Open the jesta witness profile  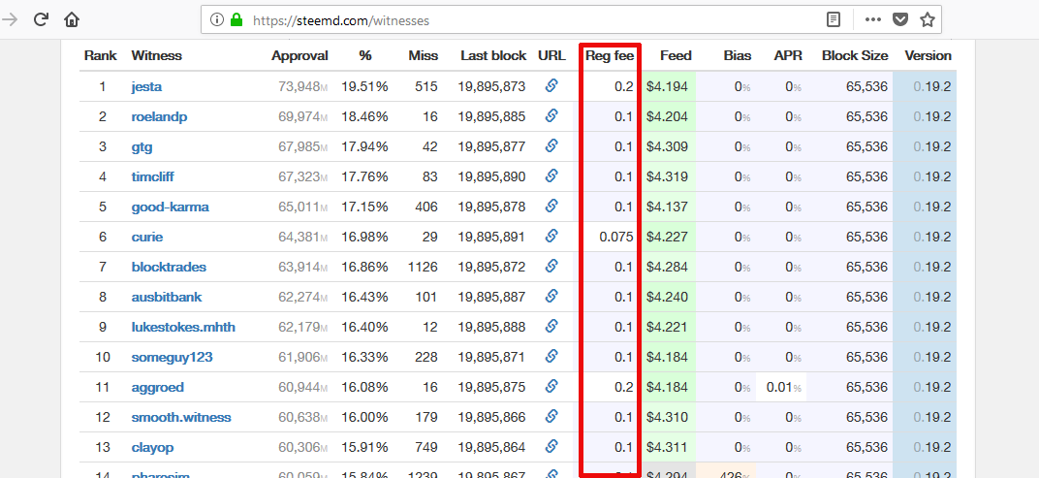point(146,87)
